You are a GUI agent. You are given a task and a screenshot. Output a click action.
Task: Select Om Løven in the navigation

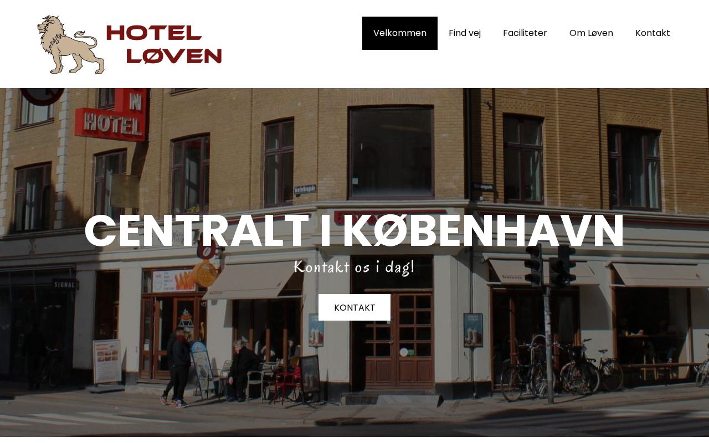[591, 33]
